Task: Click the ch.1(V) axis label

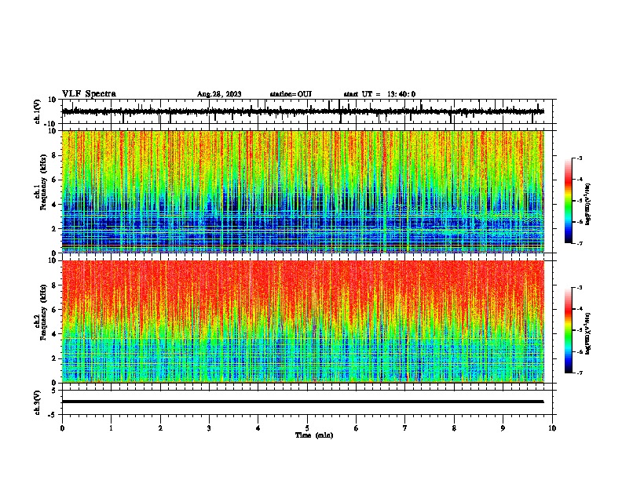Action: [x=38, y=111]
